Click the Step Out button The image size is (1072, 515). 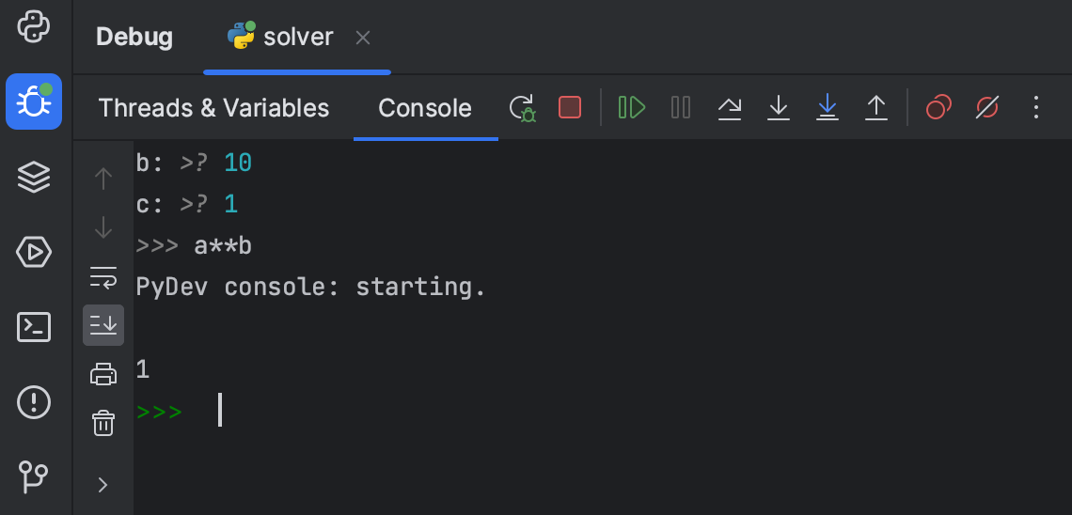click(876, 108)
